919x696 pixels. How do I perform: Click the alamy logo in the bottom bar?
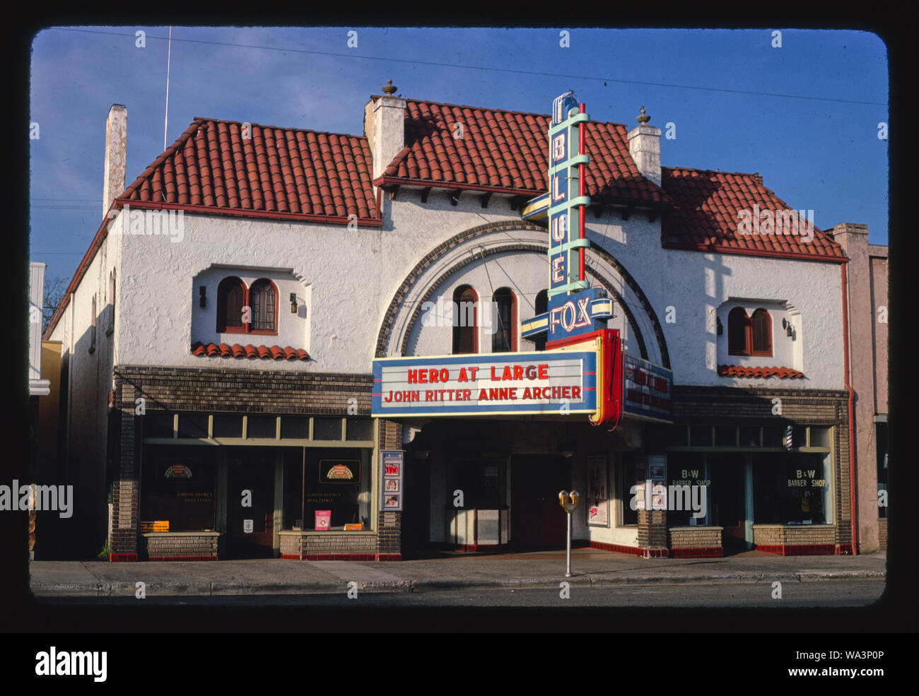click(71, 663)
